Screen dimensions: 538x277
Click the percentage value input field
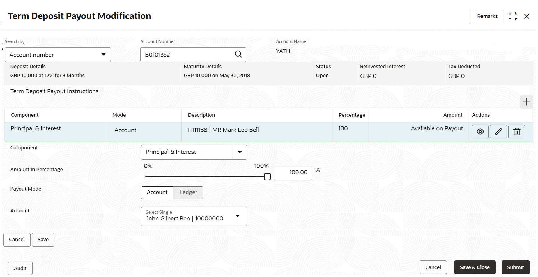[293, 173]
